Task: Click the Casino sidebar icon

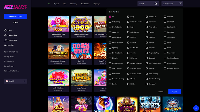Action: [5, 30]
